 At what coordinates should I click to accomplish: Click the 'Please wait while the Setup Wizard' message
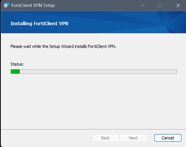point(63,46)
